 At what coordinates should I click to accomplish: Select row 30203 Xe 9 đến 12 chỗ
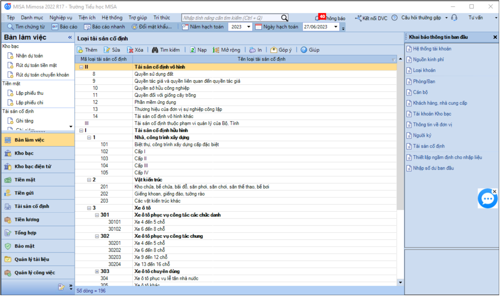pos(235,257)
